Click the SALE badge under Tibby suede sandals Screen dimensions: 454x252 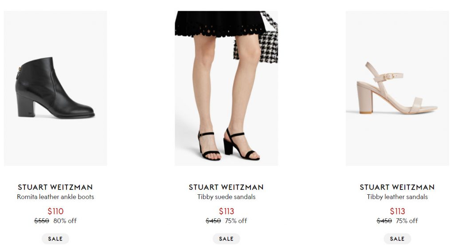pos(226,239)
